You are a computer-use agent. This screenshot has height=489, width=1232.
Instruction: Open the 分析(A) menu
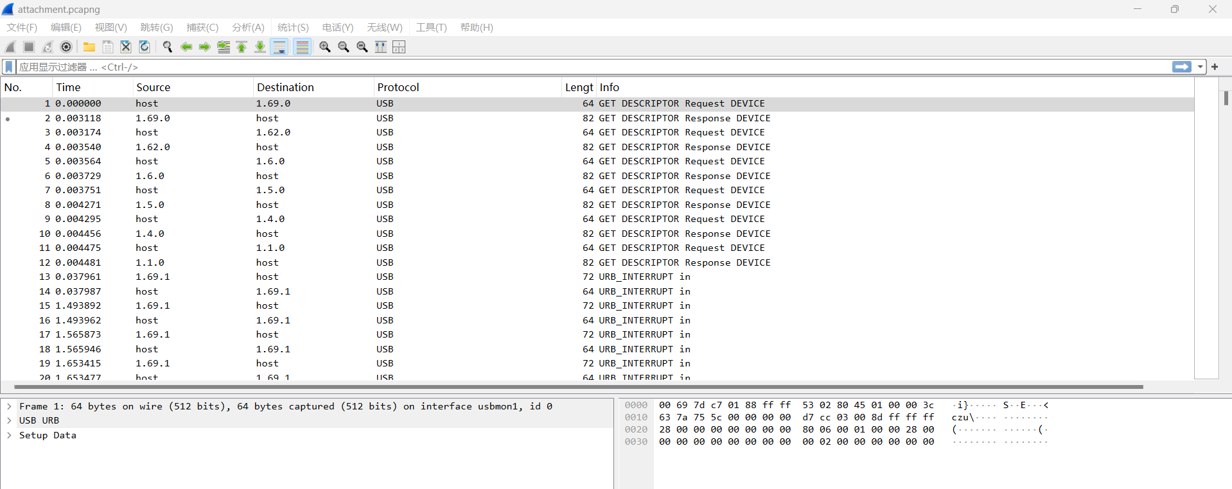pyautogui.click(x=248, y=28)
